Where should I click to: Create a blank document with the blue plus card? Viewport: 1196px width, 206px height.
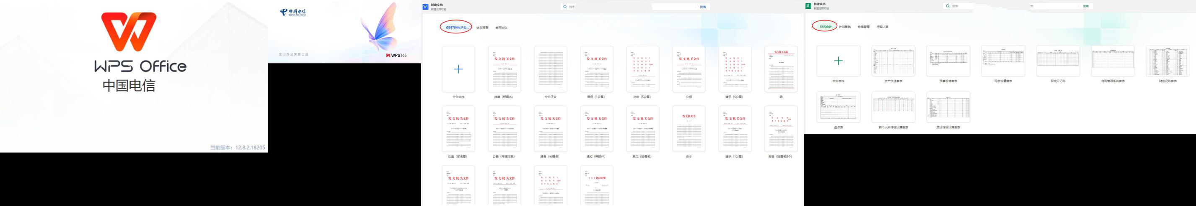pyautogui.click(x=458, y=69)
